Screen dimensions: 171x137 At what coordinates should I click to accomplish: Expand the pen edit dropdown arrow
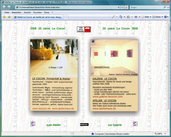coord(117,17)
